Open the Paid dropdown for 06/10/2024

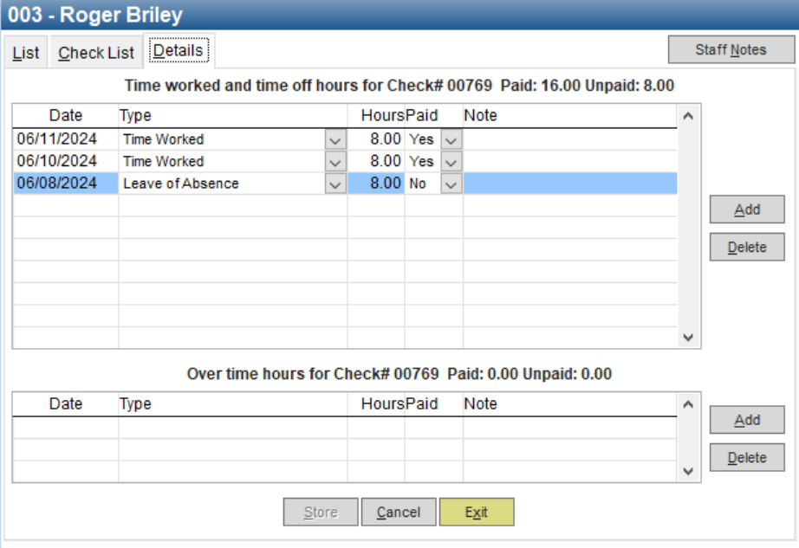click(450, 161)
